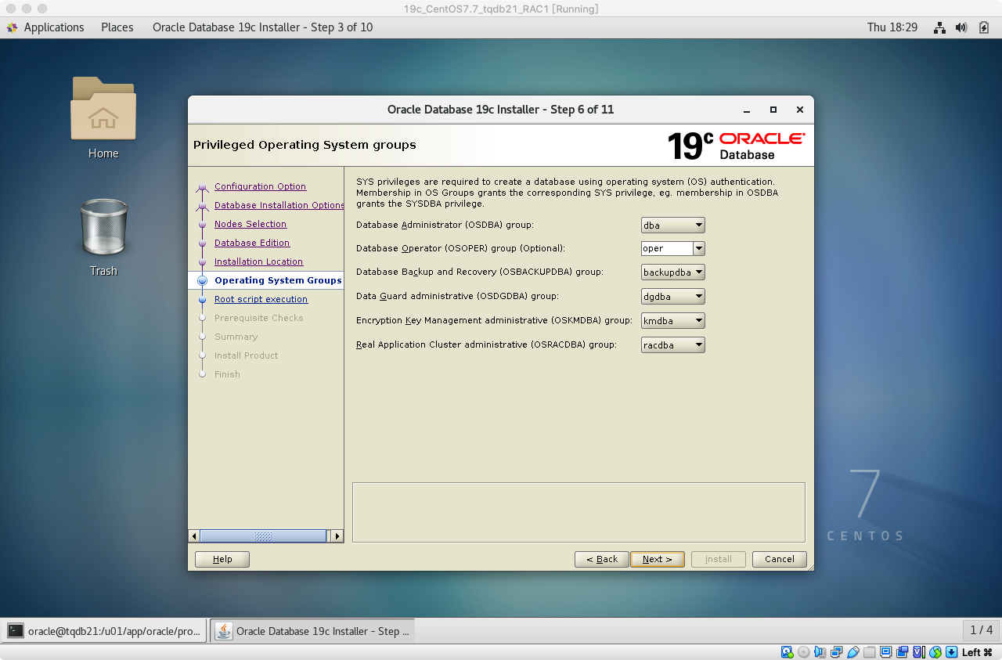Click right arrow of steps panel scrollbar
The height and width of the screenshot is (660, 1002).
click(337, 536)
